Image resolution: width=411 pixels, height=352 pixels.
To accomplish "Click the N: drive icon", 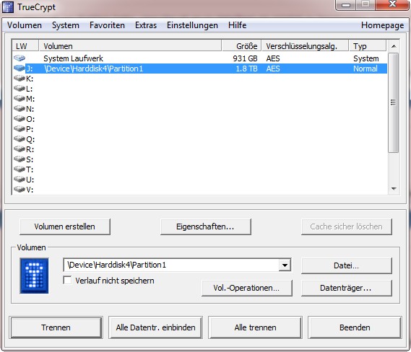I will [20, 109].
